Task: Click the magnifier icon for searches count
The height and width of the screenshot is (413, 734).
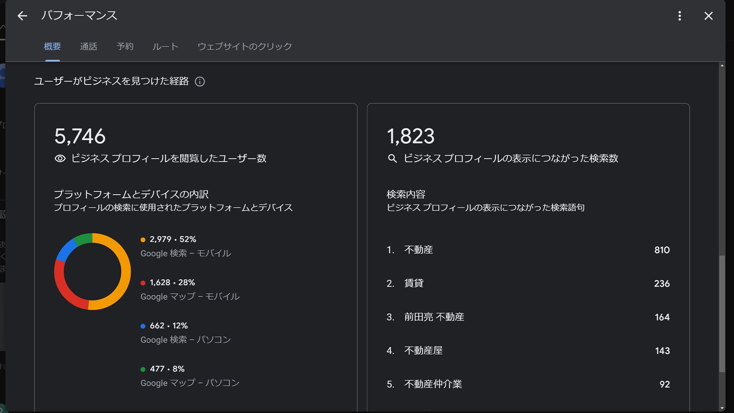Action: coord(392,158)
